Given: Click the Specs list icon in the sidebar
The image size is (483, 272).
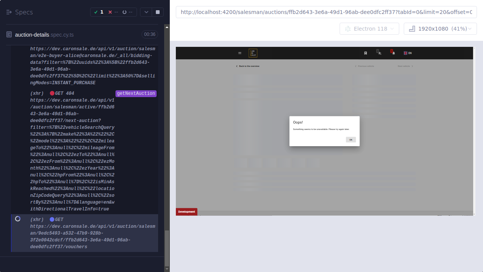Looking at the screenshot, I should click(x=8, y=12).
